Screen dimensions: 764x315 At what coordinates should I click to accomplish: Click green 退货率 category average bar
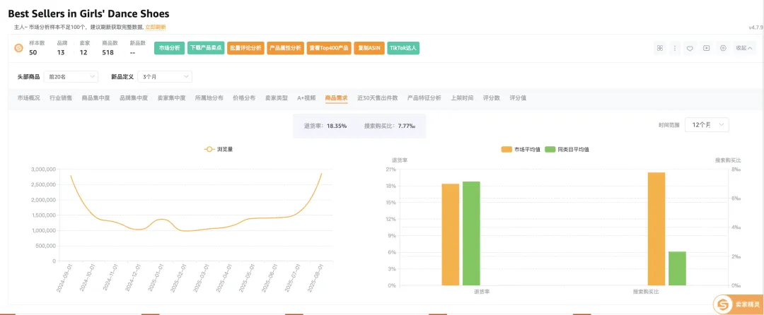(471, 233)
